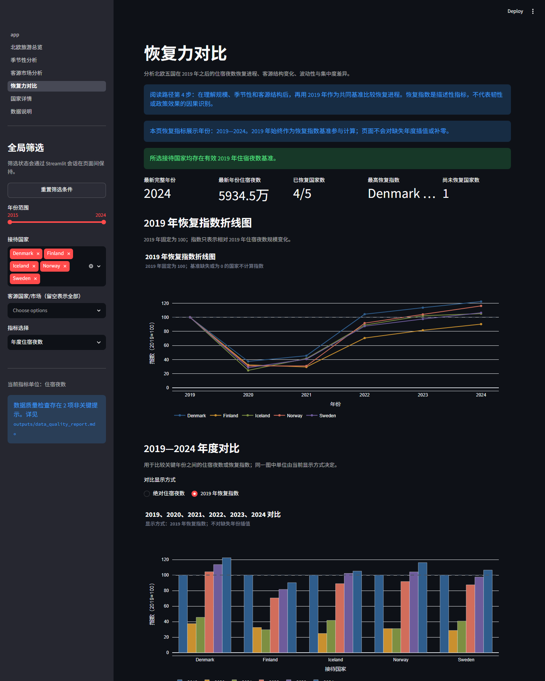Viewport: 545px width, 681px height.
Task: Click the 2015 start handle of year slider
Action: [10, 222]
